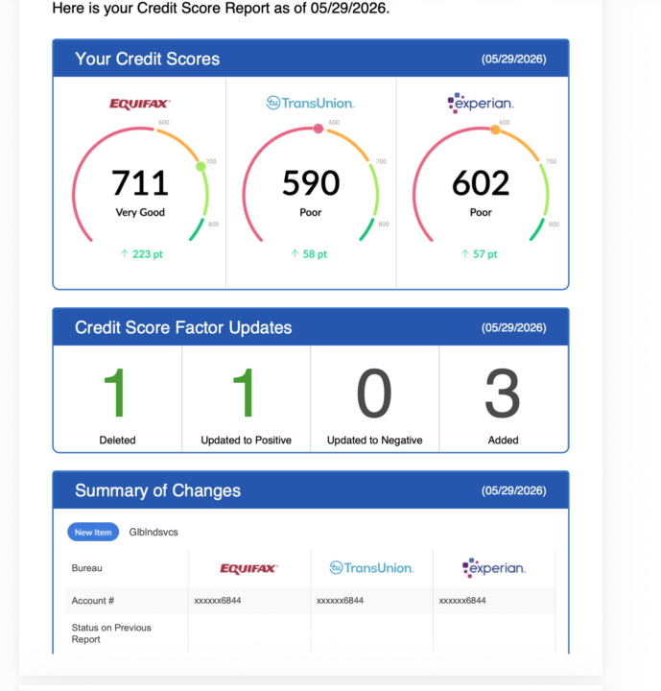Click the TransUnion logo in Summary of Changes
The height and width of the screenshot is (691, 661).
[371, 567]
